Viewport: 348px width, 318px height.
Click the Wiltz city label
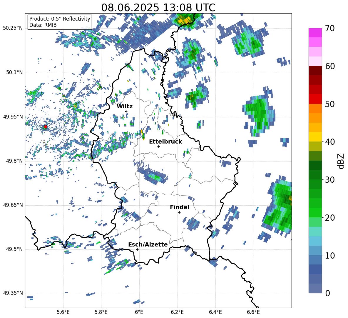125,106
